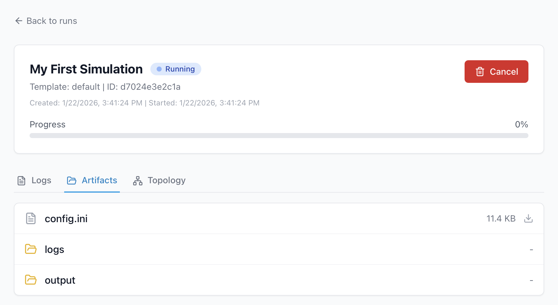Screen dimensions: 558x305
Task: Click the Artifacts open-folder icon
Action: tap(72, 181)
